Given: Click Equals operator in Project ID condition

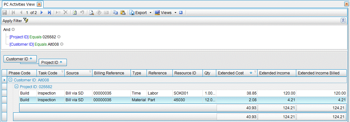Looking at the screenshot, I should click(x=36, y=37).
